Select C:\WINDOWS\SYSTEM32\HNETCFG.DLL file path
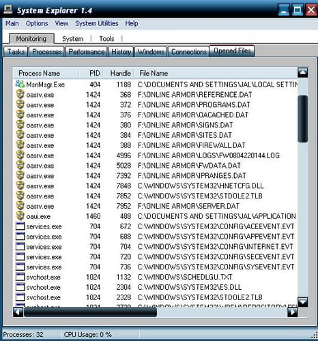 201,186
